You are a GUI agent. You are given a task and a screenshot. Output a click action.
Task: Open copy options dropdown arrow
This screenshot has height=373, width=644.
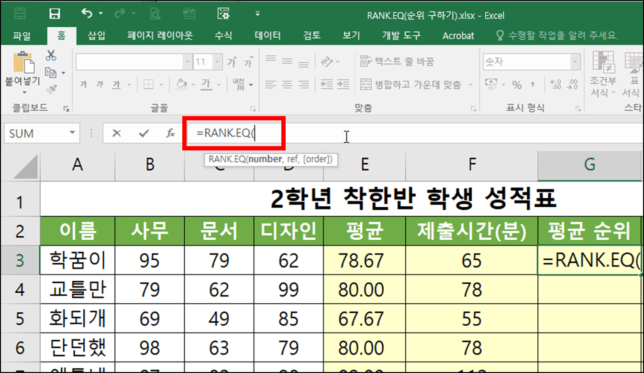point(63,73)
